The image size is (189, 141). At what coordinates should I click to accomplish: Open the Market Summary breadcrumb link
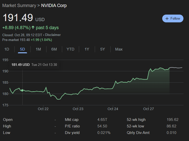point(19,5)
